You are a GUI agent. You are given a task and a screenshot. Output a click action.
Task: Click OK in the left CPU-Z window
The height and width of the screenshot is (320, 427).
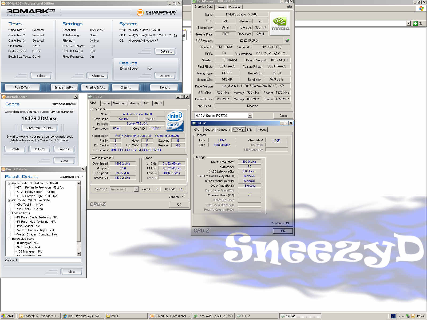(x=179, y=205)
